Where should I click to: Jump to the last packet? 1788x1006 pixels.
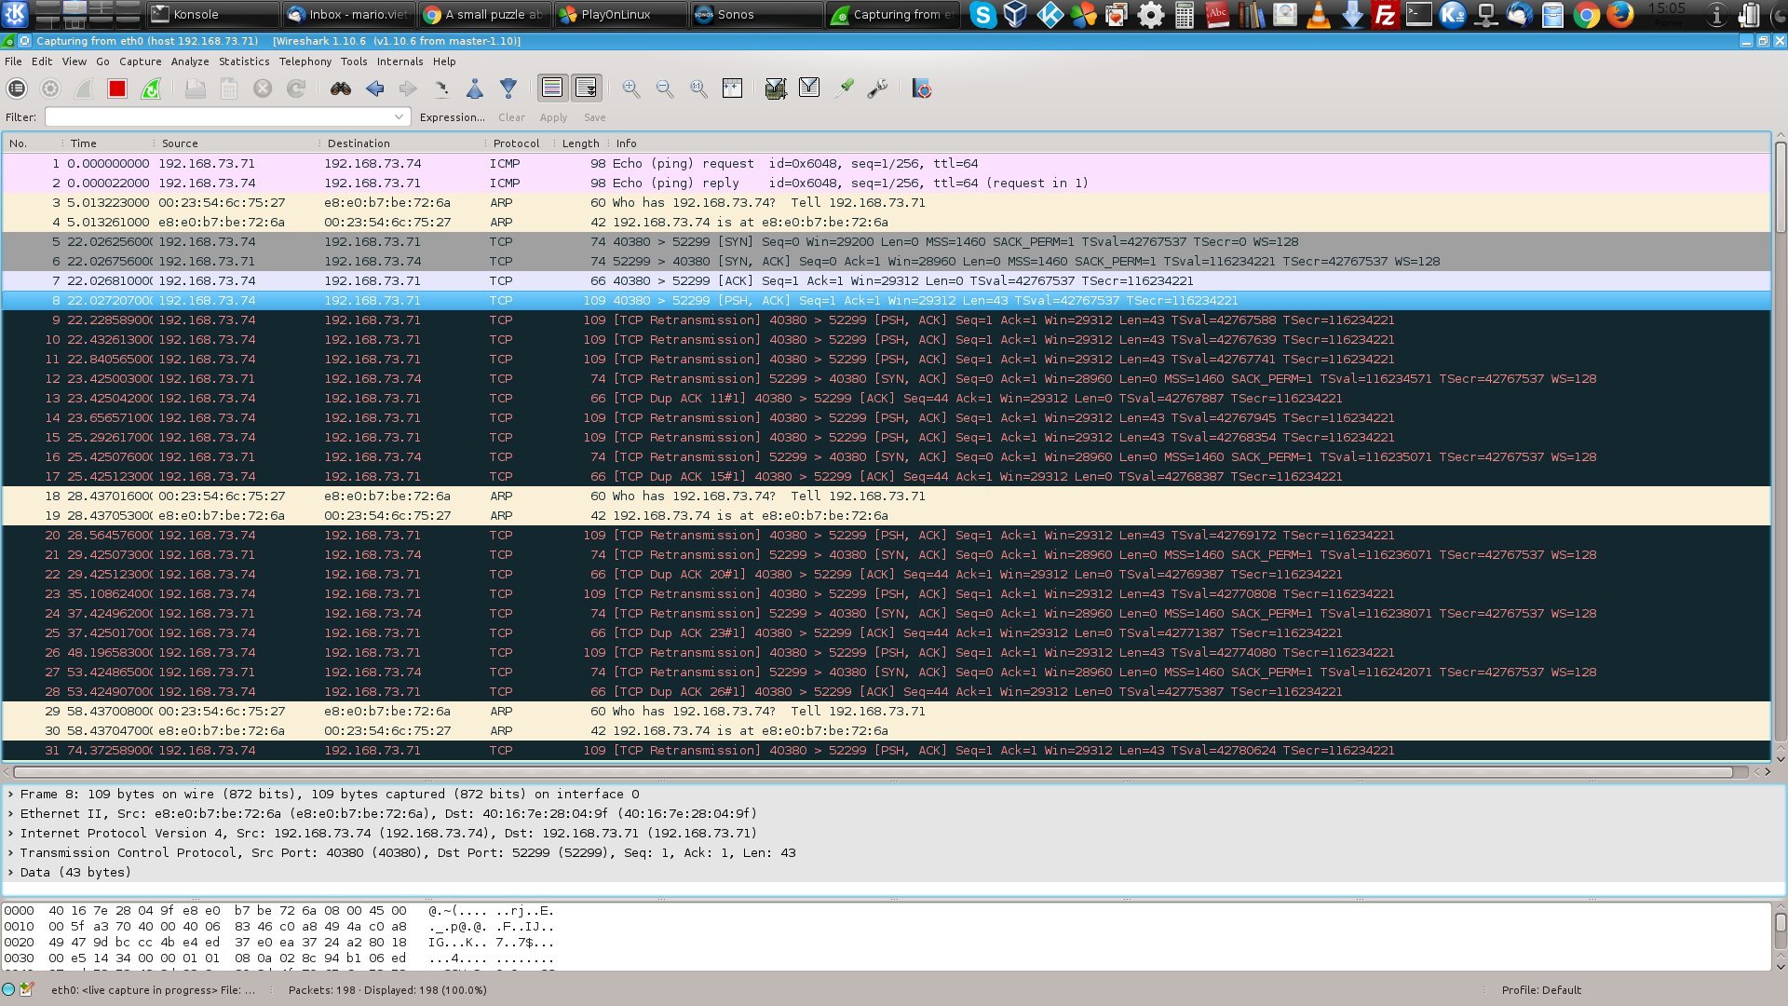click(x=508, y=88)
